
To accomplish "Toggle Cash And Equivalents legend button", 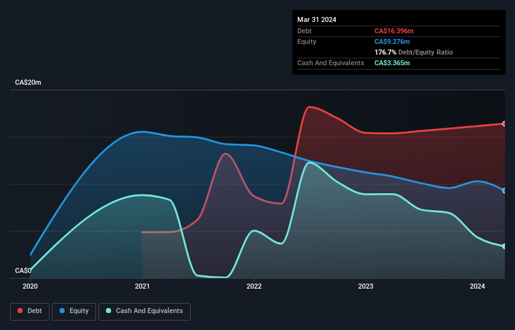I will pyautogui.click(x=144, y=311).
